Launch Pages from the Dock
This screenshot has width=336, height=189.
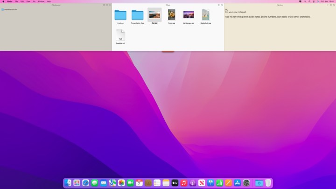point(228,183)
